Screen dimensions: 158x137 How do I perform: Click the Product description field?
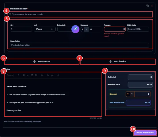tap(80, 45)
